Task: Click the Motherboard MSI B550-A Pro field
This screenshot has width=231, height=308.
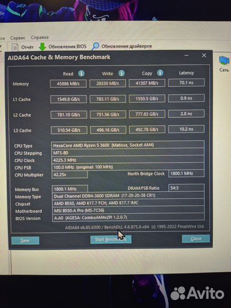Action: [128, 210]
